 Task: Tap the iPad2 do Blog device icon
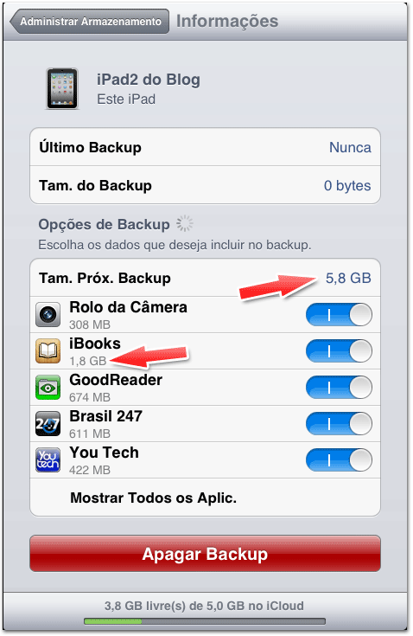62,89
